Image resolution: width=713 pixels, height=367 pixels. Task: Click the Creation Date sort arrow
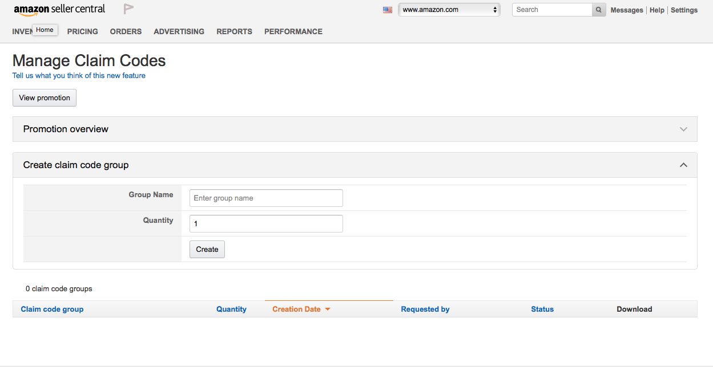pyautogui.click(x=328, y=309)
